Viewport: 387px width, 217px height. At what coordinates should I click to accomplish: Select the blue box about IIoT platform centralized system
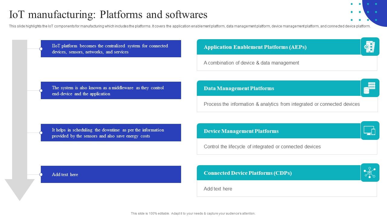click(111, 49)
